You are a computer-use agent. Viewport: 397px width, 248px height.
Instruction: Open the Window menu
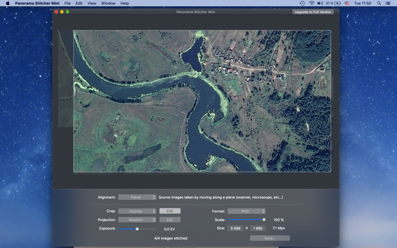coord(108,3)
